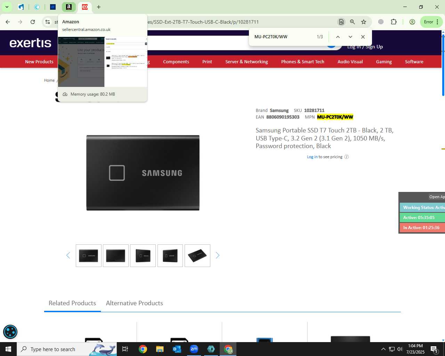This screenshot has width=445, height=356.
Task: Click the find bar search field
Action: tap(283, 37)
